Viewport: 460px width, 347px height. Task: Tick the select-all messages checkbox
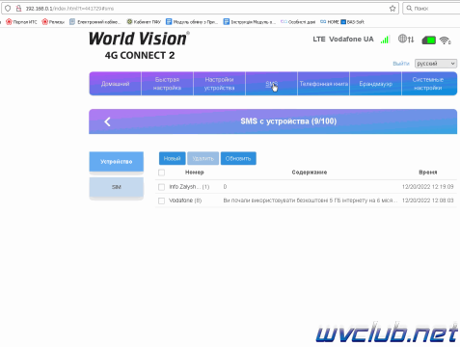point(161,173)
